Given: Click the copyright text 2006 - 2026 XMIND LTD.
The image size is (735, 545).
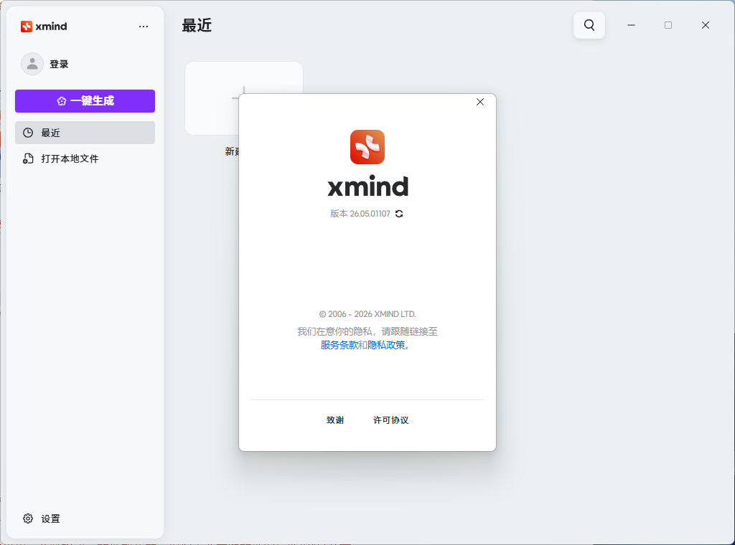Looking at the screenshot, I should point(367,313).
